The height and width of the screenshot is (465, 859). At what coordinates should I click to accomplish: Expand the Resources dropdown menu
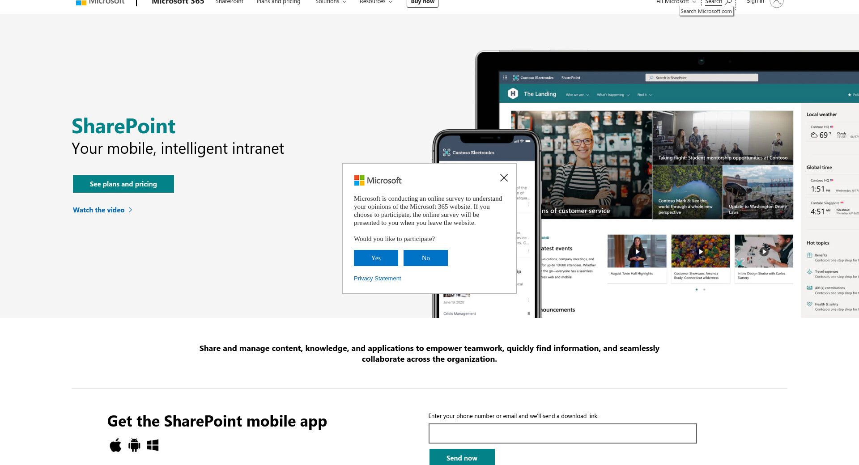click(376, 2)
